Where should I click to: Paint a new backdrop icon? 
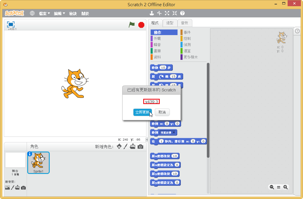tap(12, 188)
